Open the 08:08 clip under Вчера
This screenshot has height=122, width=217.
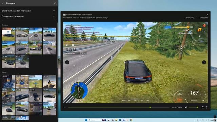[8, 81]
